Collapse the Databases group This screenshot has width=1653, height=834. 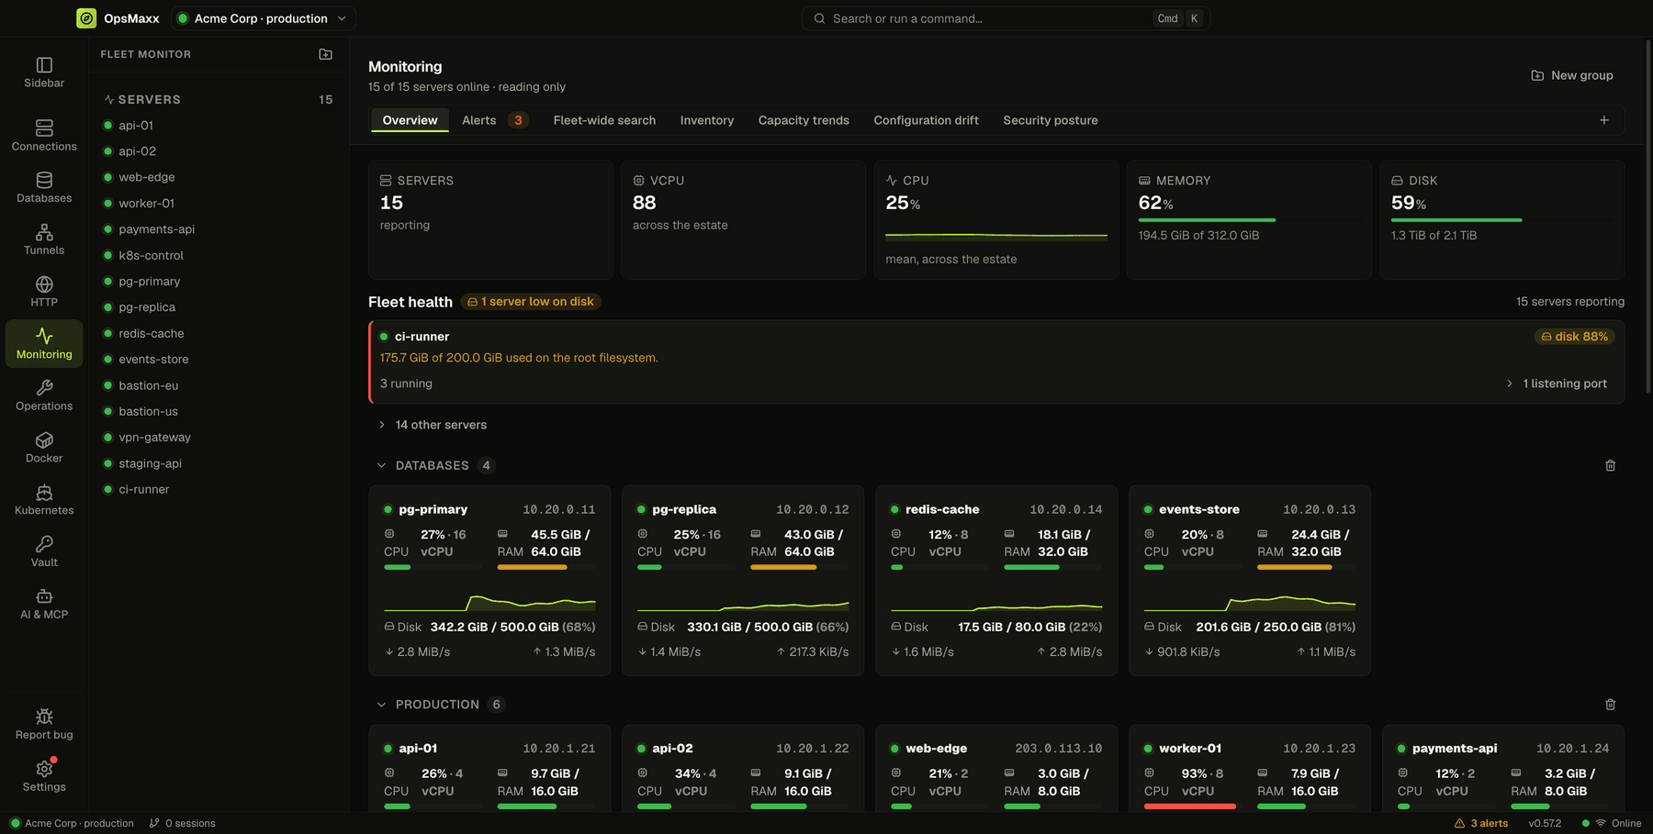(381, 465)
